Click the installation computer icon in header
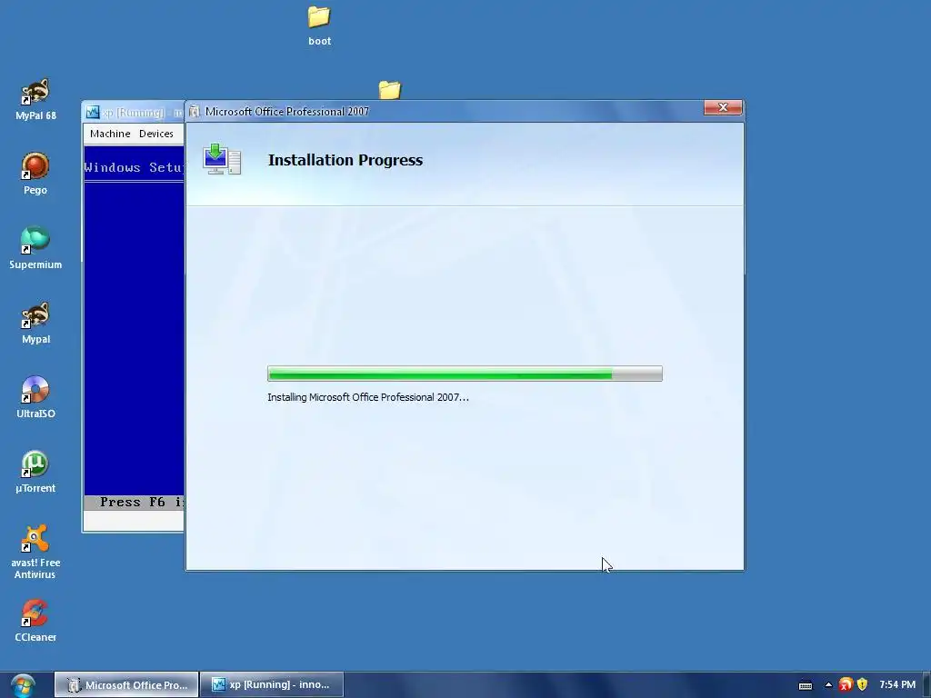Viewport: 931px width, 698px height. pyautogui.click(x=222, y=159)
